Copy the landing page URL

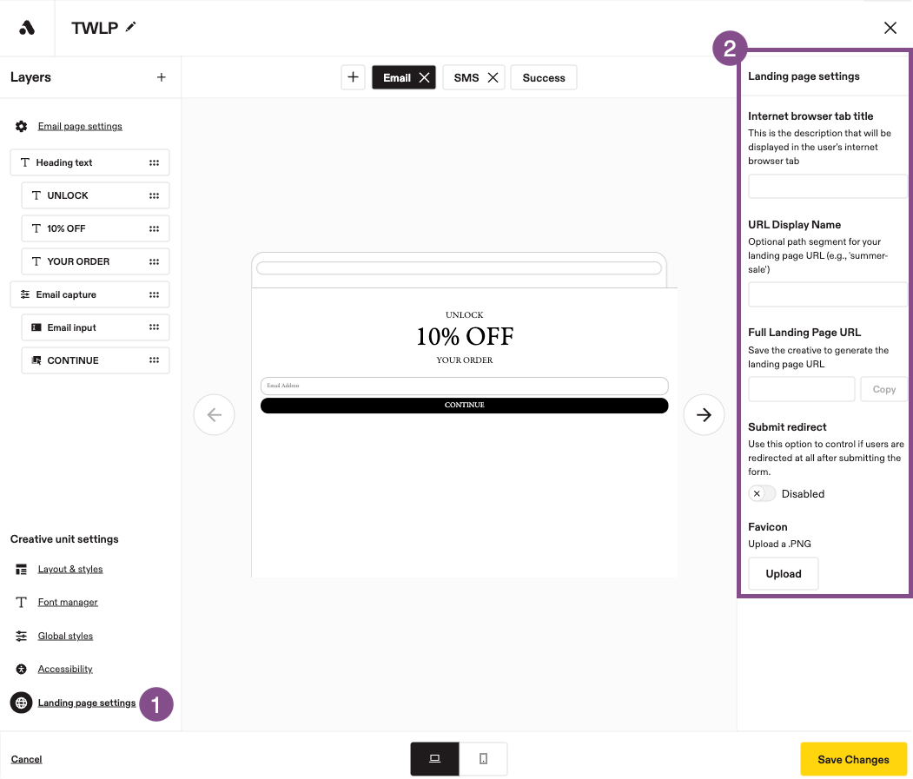coord(883,389)
